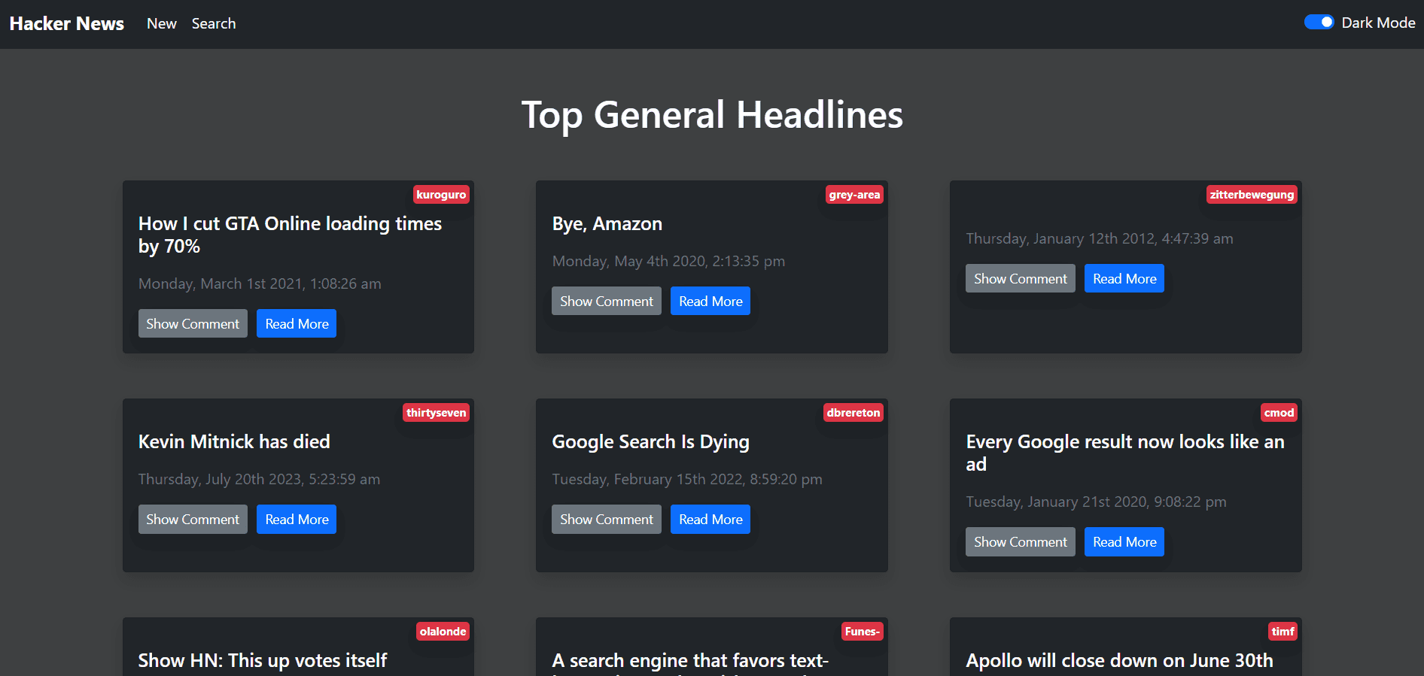Click the 'Google Search Is Dying' headline
This screenshot has height=676, width=1424.
click(x=650, y=442)
